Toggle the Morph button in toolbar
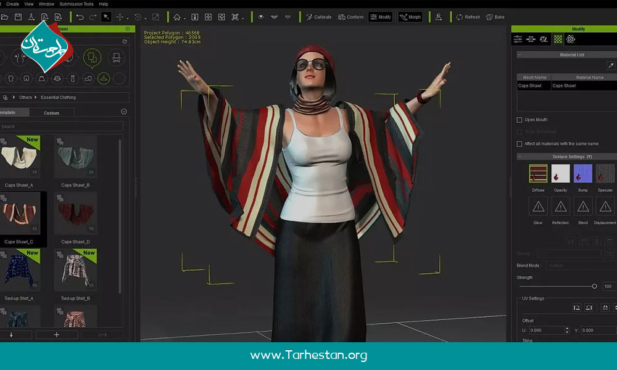This screenshot has width=617, height=370. point(410,17)
